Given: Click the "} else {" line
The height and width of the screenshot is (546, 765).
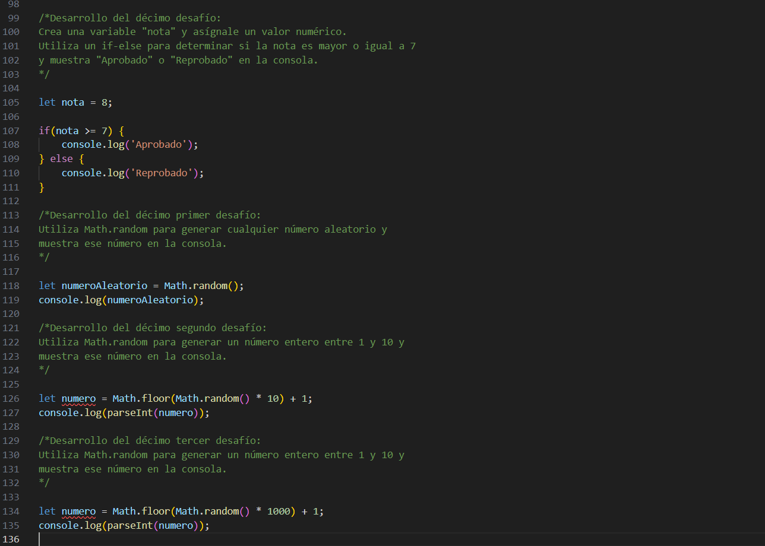Looking at the screenshot, I should click(61, 158).
